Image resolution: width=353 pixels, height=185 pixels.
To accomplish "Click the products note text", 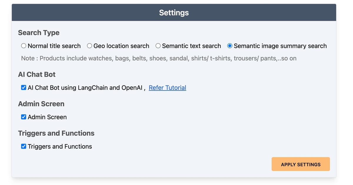I will [159, 58].
